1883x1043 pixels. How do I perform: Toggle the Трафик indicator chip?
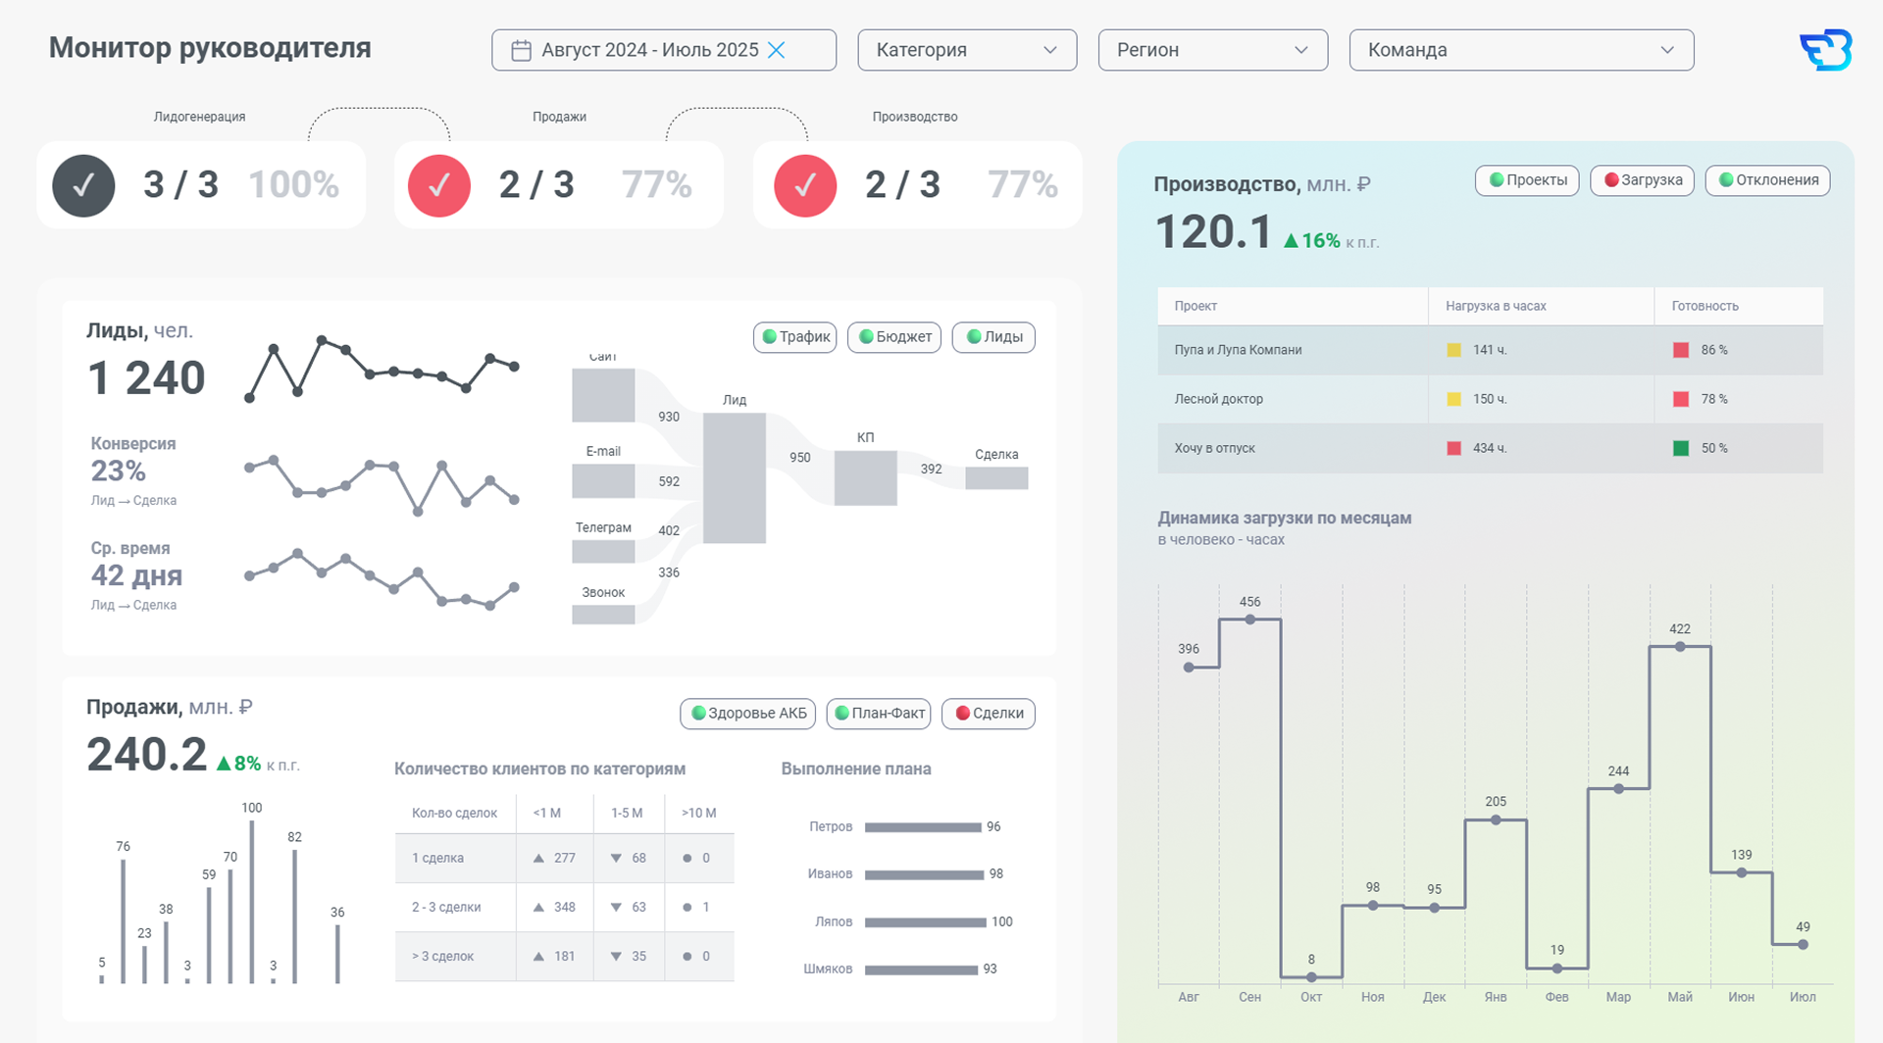pos(795,337)
